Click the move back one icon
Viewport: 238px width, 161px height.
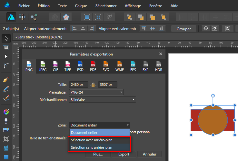141,17
